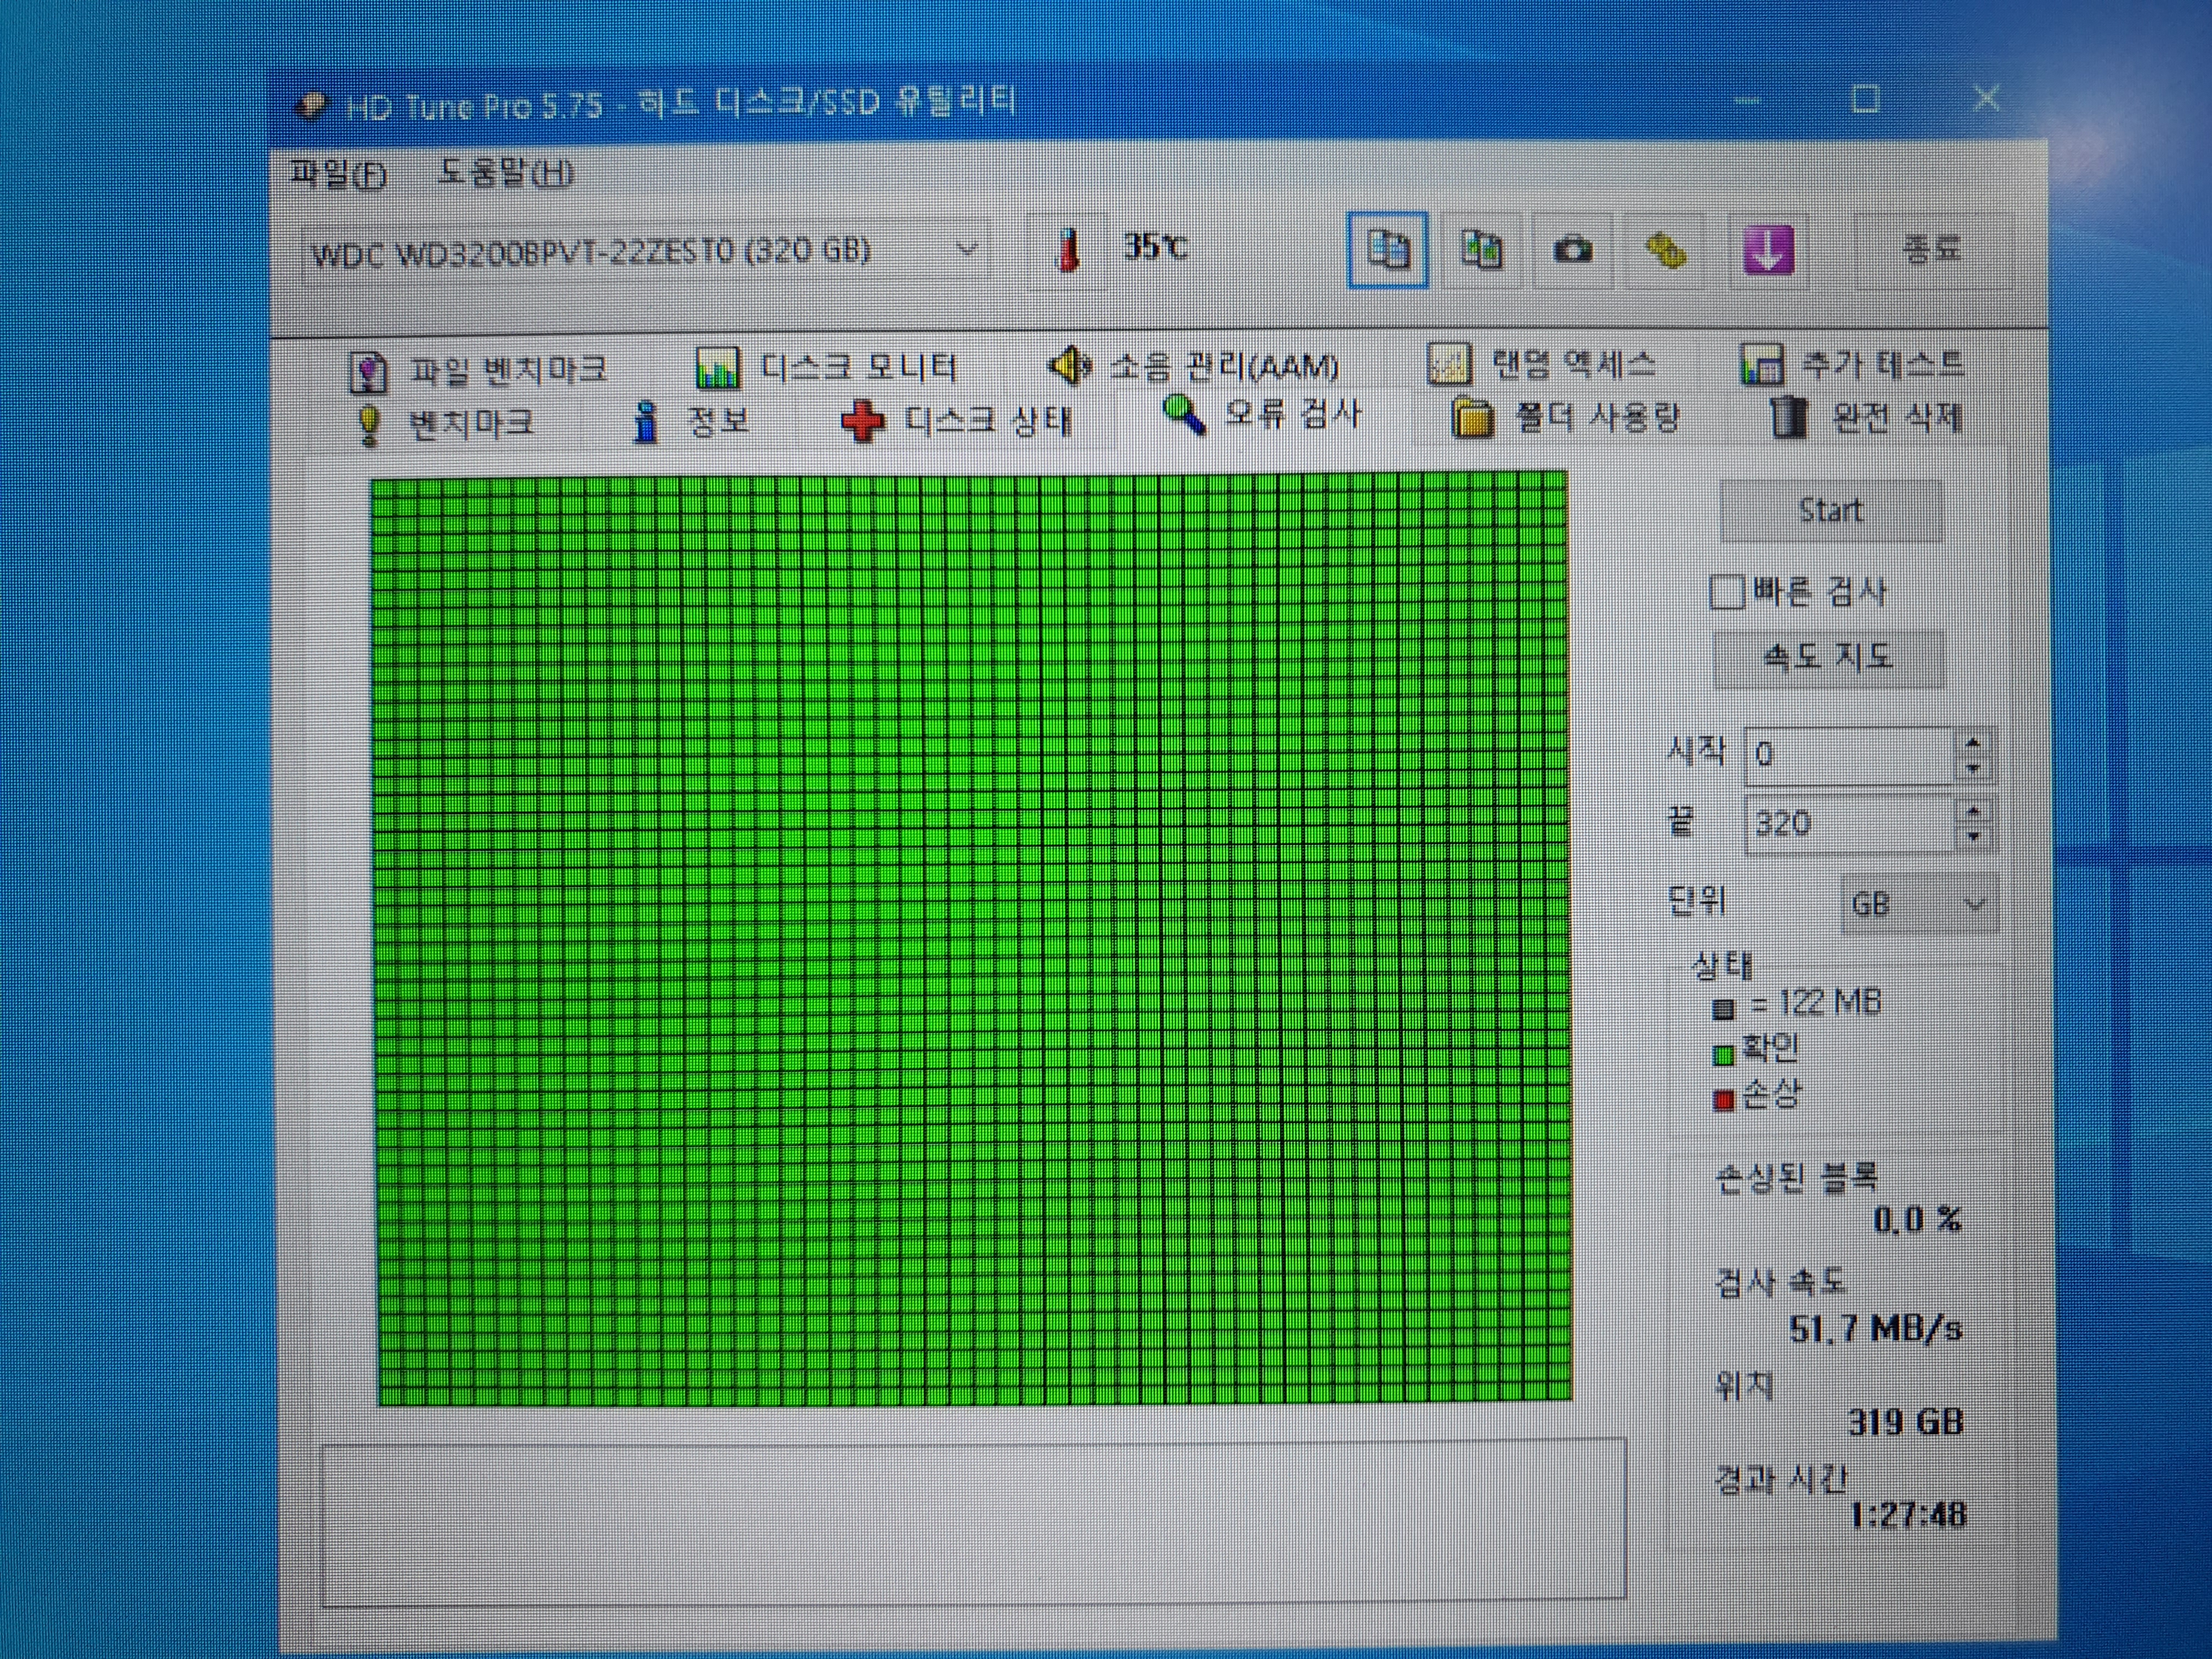
Task: Switch to the 완전 삭제 tab
Action: click(1866, 418)
